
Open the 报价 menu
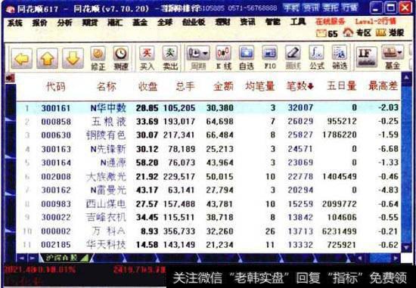tap(39, 23)
